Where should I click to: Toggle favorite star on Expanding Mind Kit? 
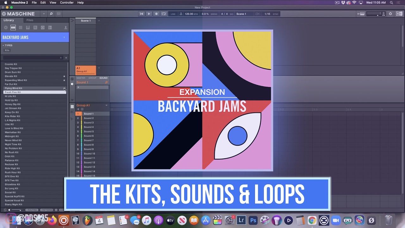(64, 80)
